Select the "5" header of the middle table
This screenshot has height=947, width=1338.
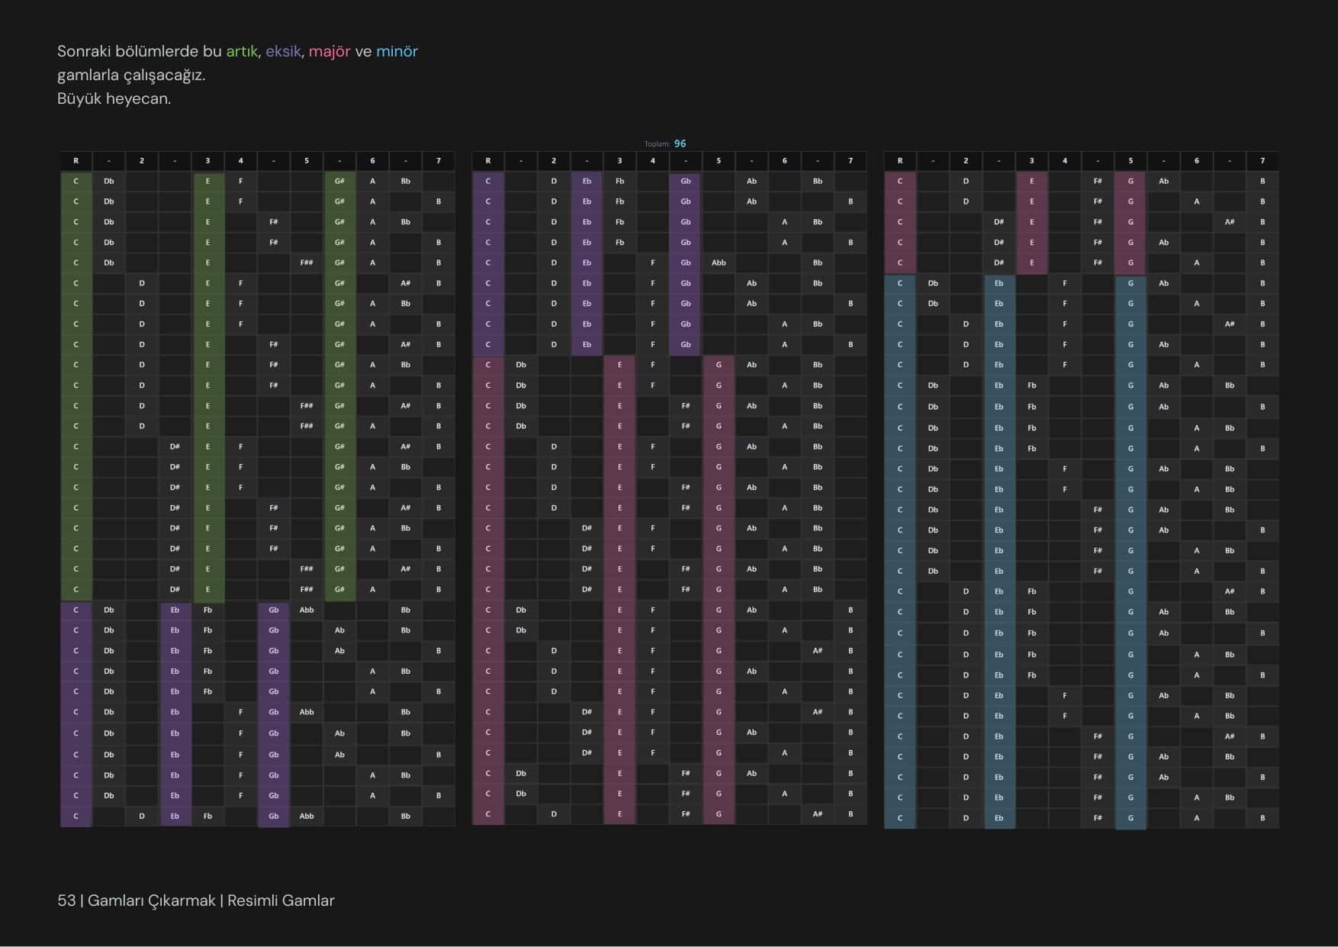(719, 160)
